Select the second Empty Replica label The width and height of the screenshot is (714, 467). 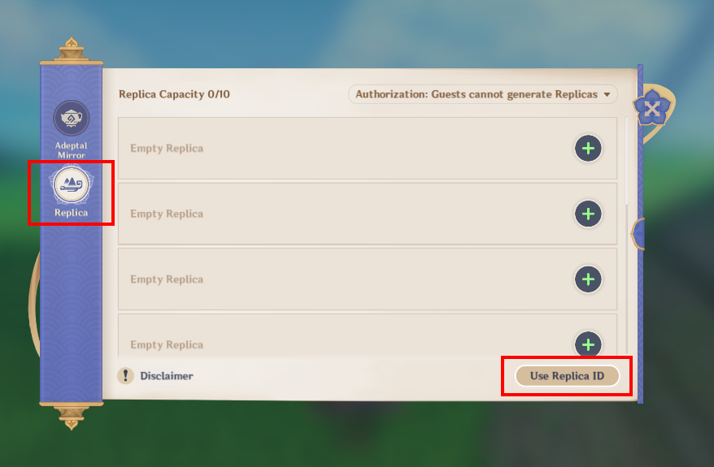(x=167, y=214)
